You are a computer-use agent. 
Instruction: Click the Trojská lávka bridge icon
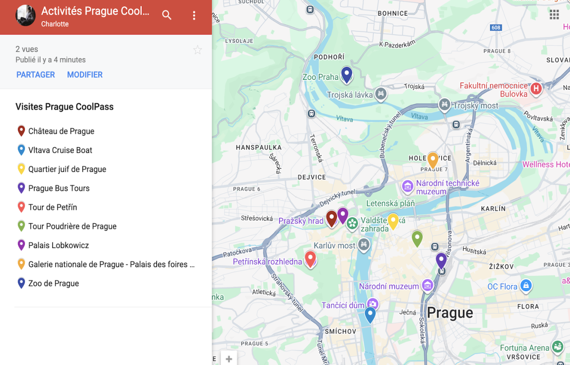380,94
